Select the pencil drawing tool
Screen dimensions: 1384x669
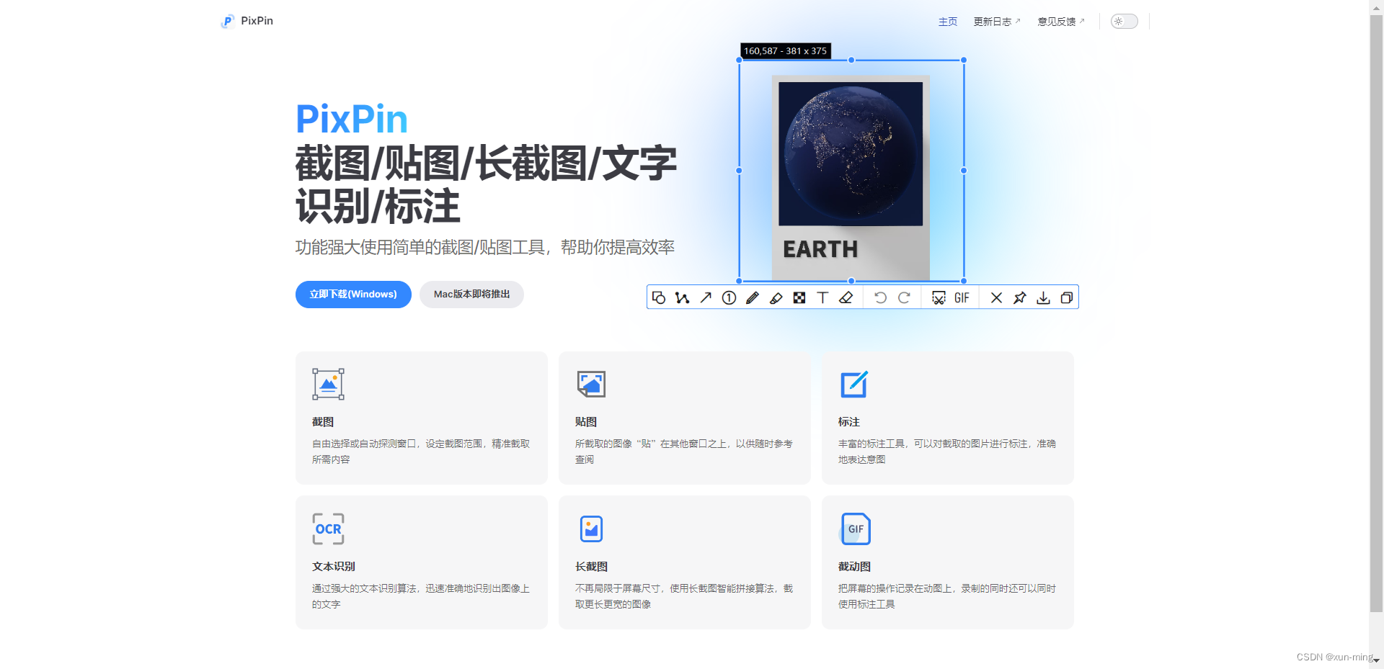pos(753,297)
